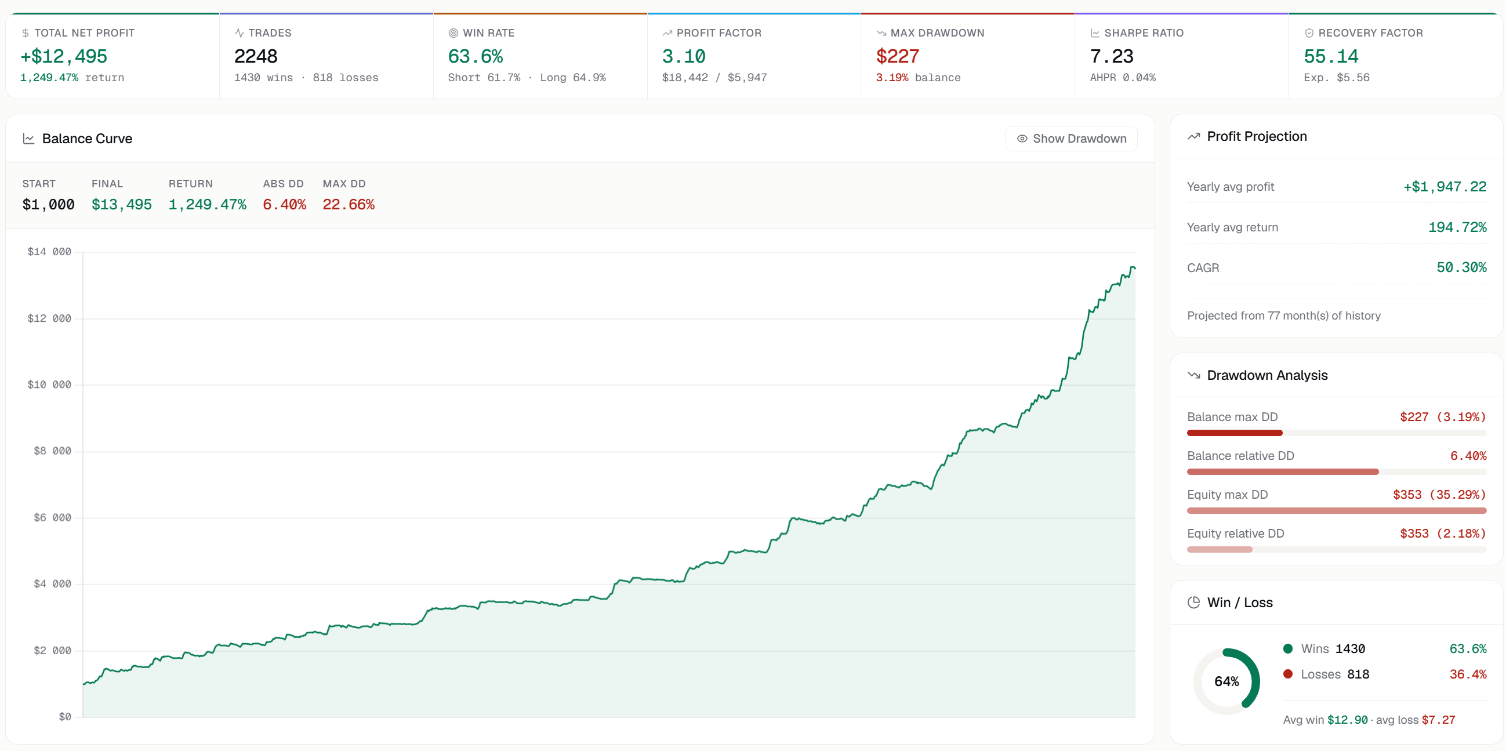Click the Equity max DD bar
This screenshot has height=751, width=1506.
[1337, 511]
